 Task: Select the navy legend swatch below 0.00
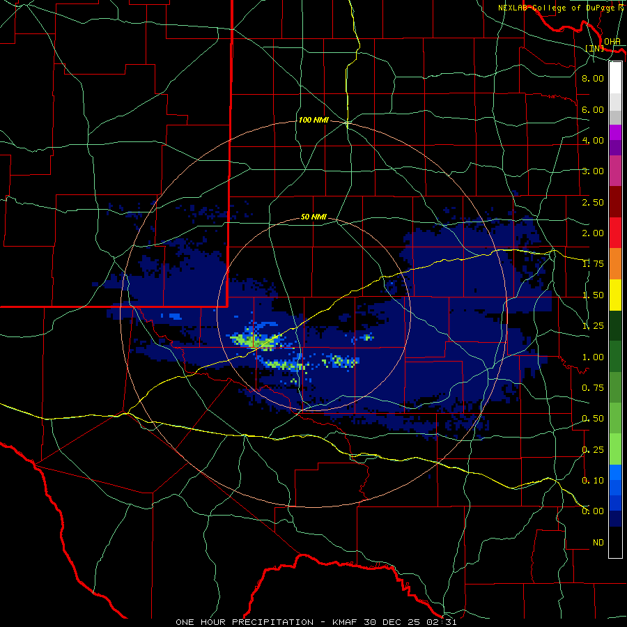pos(615,519)
